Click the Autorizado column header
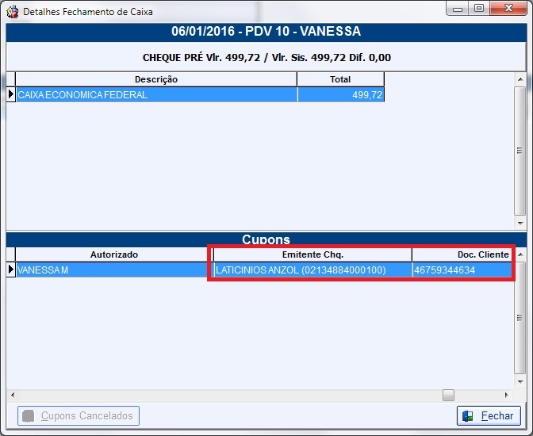Image resolution: width=533 pixels, height=436 pixels. tap(114, 254)
